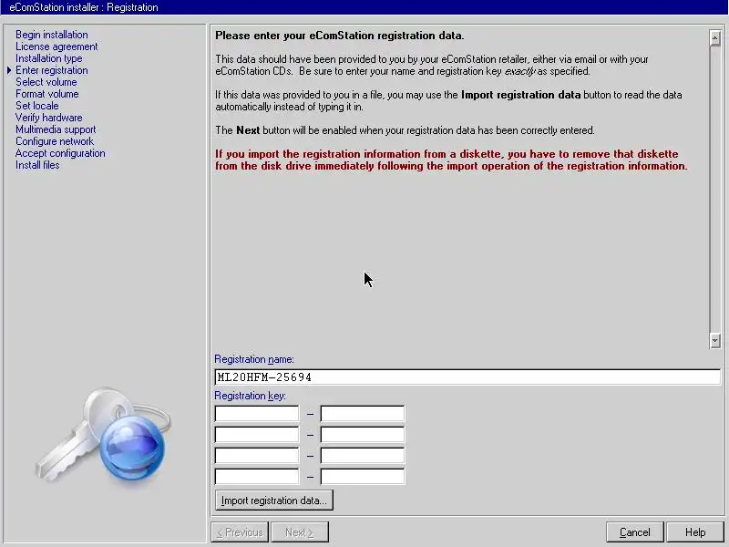Click the key and globe registration image
Screen dimensions: 729x547
click(103, 438)
